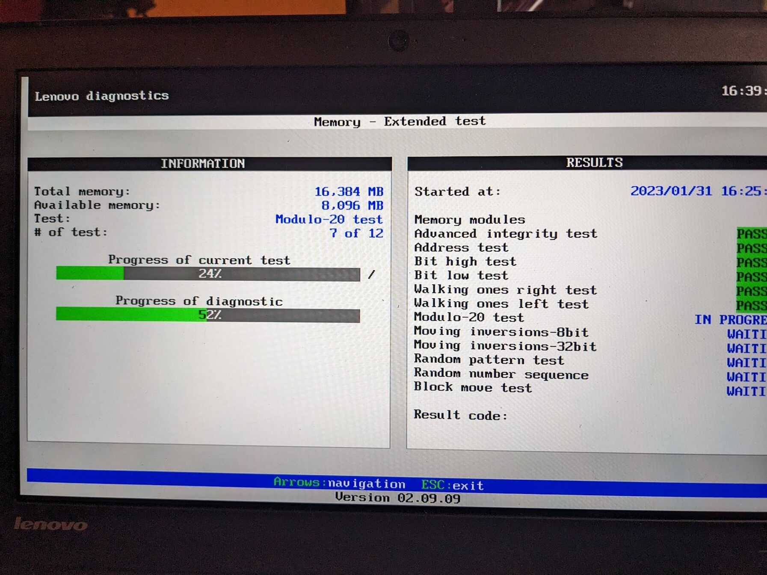Click the 'Memory modules' row
This screenshot has height=575, width=767.
click(470, 219)
